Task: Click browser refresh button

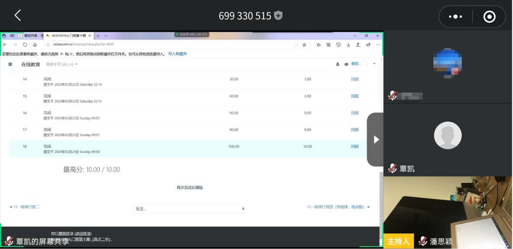Action: 25,45
